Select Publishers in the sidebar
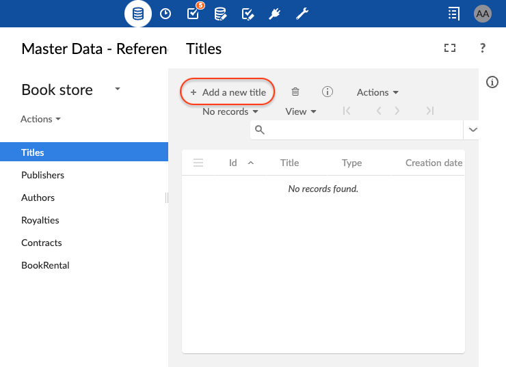Viewport: 506px width, 367px height. point(42,175)
